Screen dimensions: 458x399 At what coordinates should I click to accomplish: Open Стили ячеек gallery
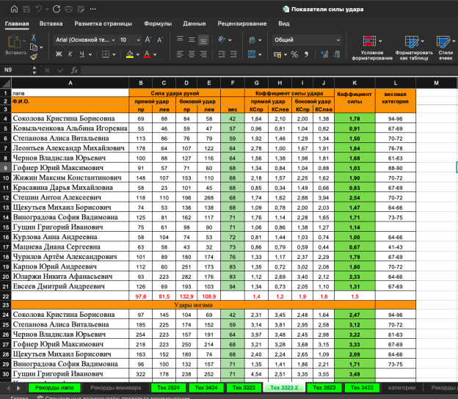[446, 48]
